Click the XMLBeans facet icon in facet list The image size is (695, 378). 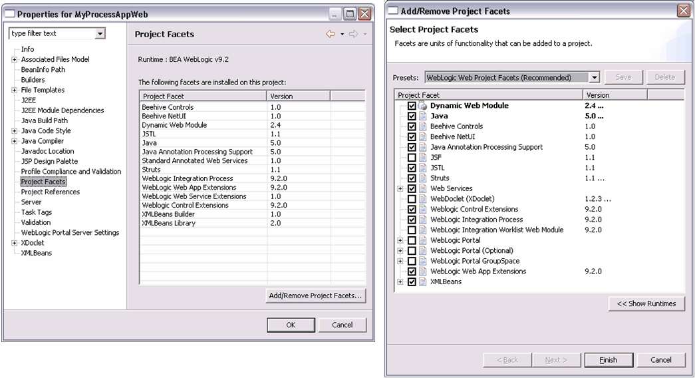pyautogui.click(x=422, y=282)
